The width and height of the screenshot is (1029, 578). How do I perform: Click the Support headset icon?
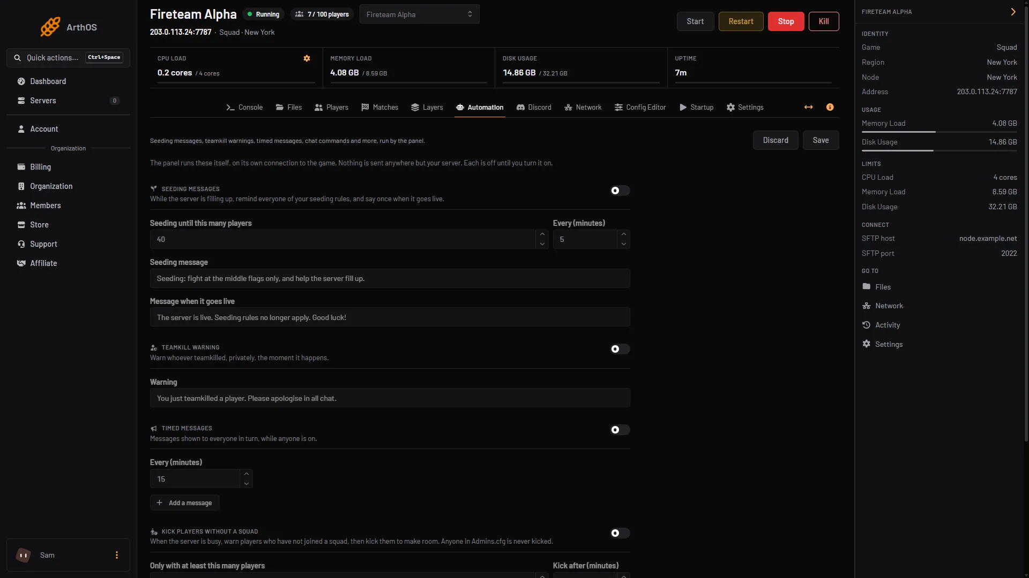(21, 244)
